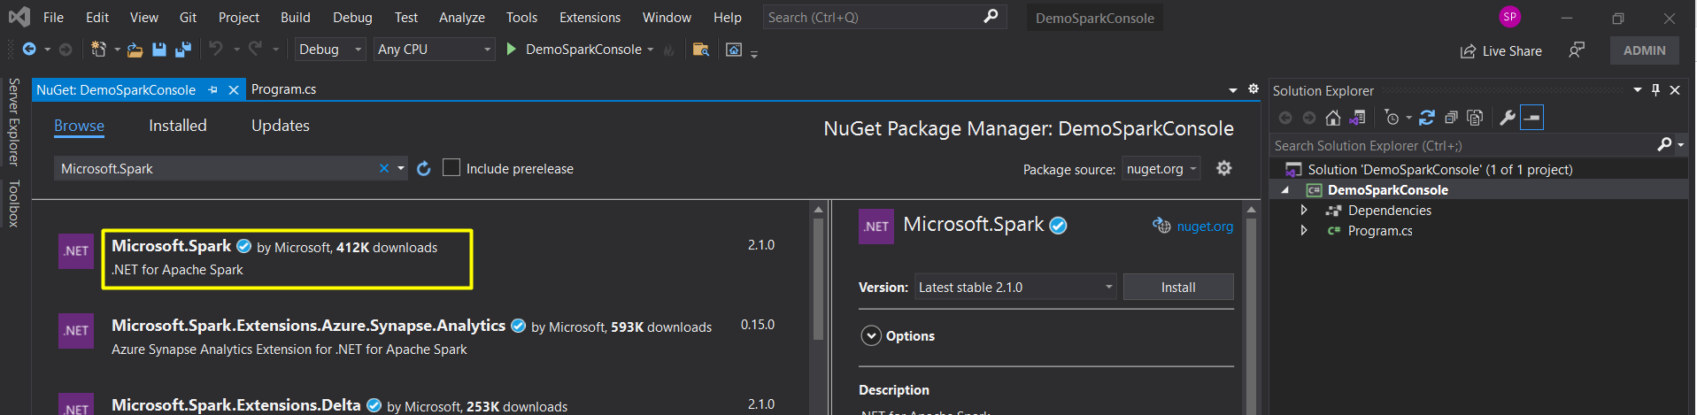Install the Microsoft.Spark package

[x=1178, y=287]
